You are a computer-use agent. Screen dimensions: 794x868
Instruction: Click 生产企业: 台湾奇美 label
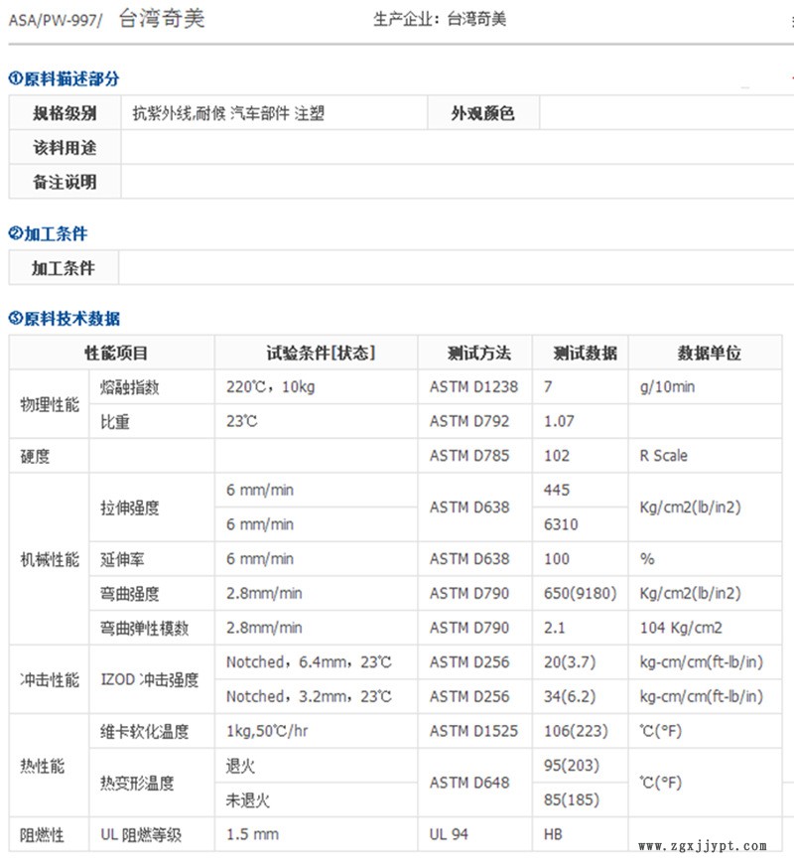tap(440, 20)
